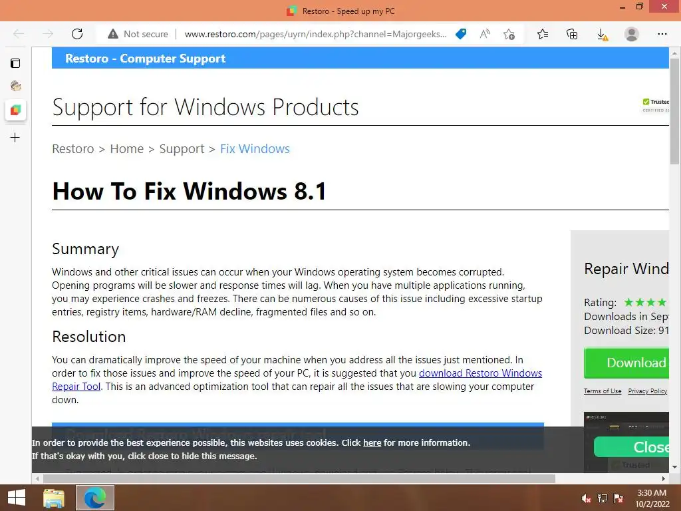Open the user profile menu
This screenshot has width=681, height=511.
tap(632, 34)
